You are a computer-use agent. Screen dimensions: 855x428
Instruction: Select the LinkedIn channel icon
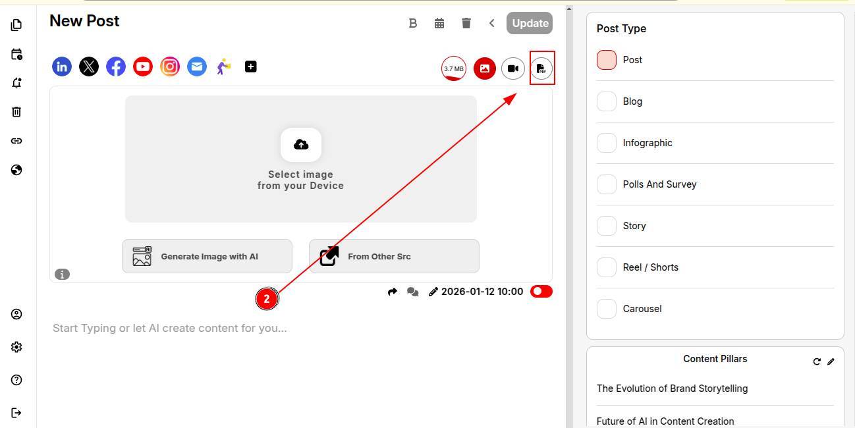pyautogui.click(x=62, y=67)
